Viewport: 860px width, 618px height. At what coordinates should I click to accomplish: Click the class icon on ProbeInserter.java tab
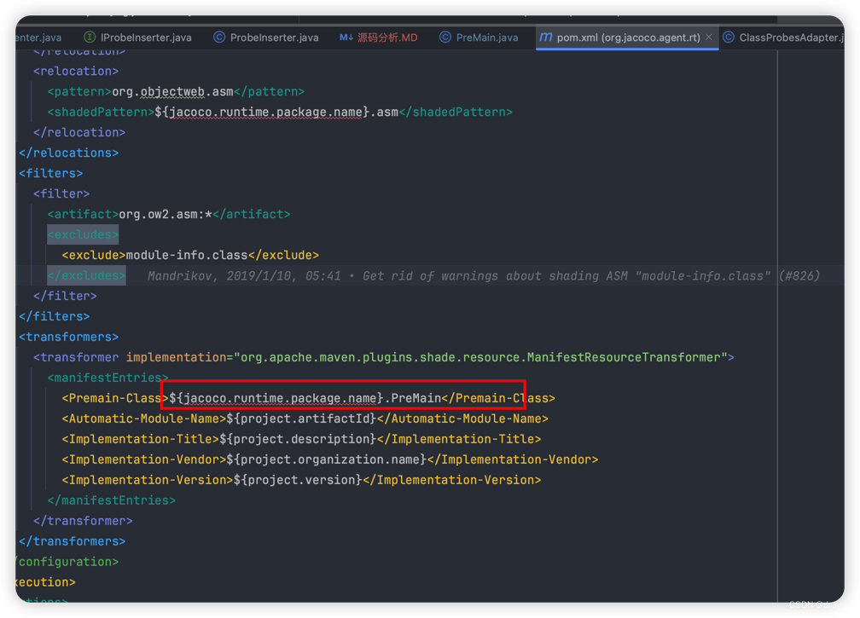(218, 38)
